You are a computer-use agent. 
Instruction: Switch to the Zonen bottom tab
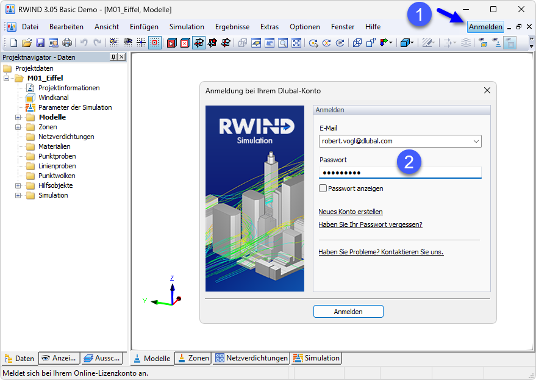[193, 358]
